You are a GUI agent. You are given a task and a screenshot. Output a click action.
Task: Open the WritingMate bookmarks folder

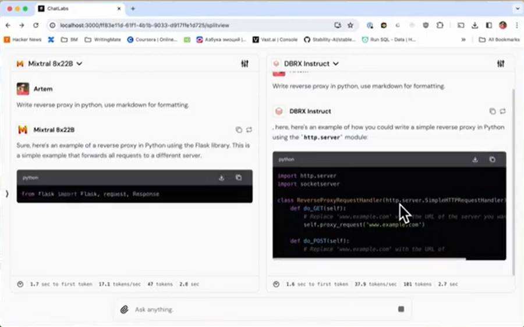coord(102,39)
